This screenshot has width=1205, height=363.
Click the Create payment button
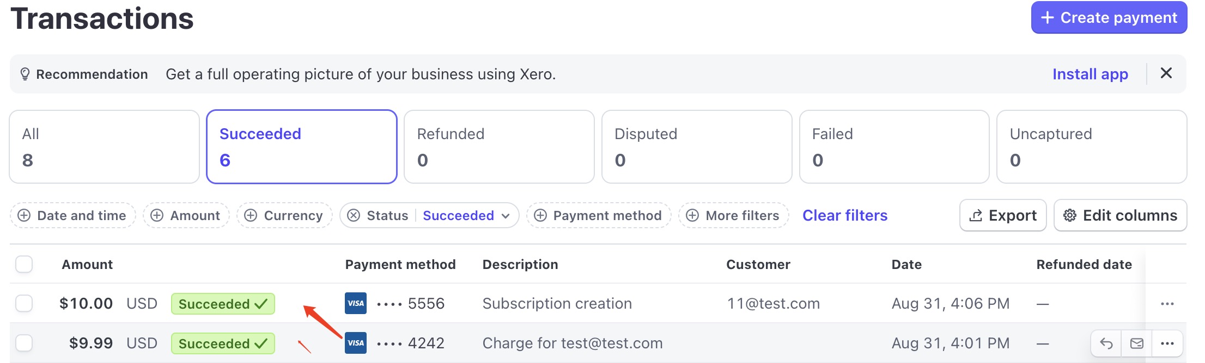coord(1109,17)
